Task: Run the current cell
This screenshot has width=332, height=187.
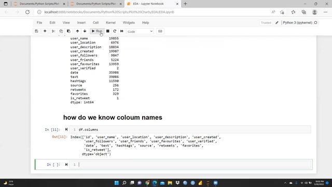Action: click(x=97, y=31)
